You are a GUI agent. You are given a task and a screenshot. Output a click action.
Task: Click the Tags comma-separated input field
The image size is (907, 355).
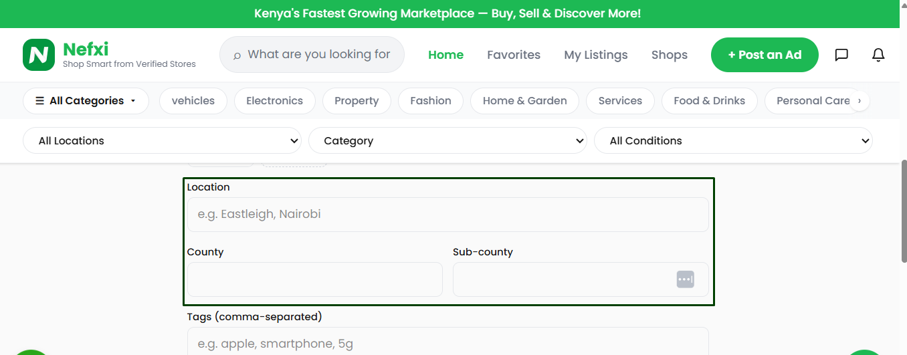(x=447, y=342)
